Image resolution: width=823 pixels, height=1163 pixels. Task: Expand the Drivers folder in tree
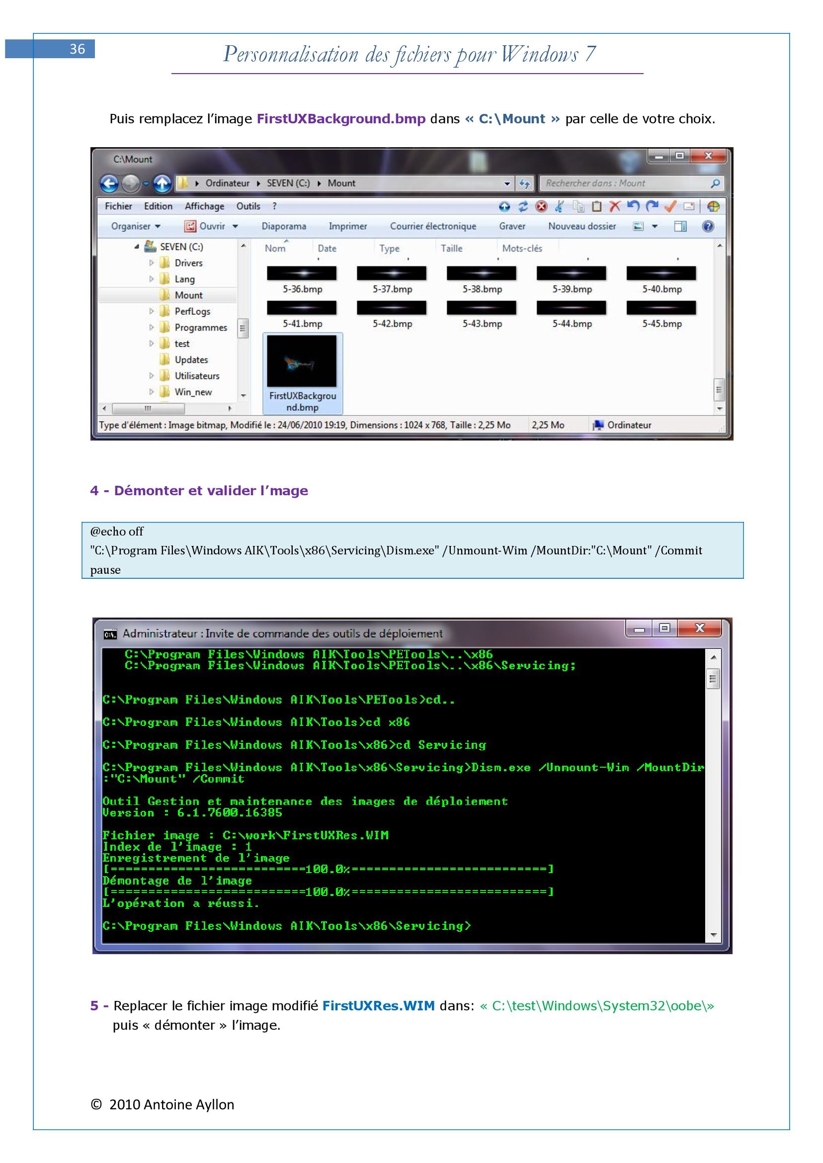pyautogui.click(x=152, y=263)
